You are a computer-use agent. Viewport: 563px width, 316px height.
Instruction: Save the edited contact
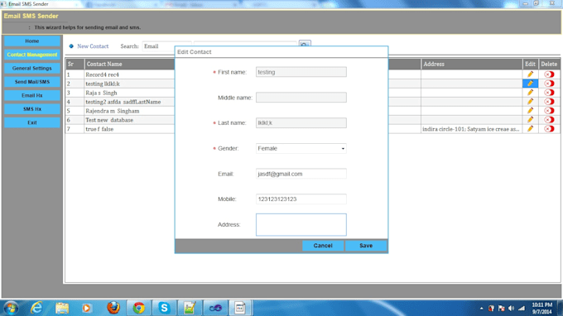point(366,246)
